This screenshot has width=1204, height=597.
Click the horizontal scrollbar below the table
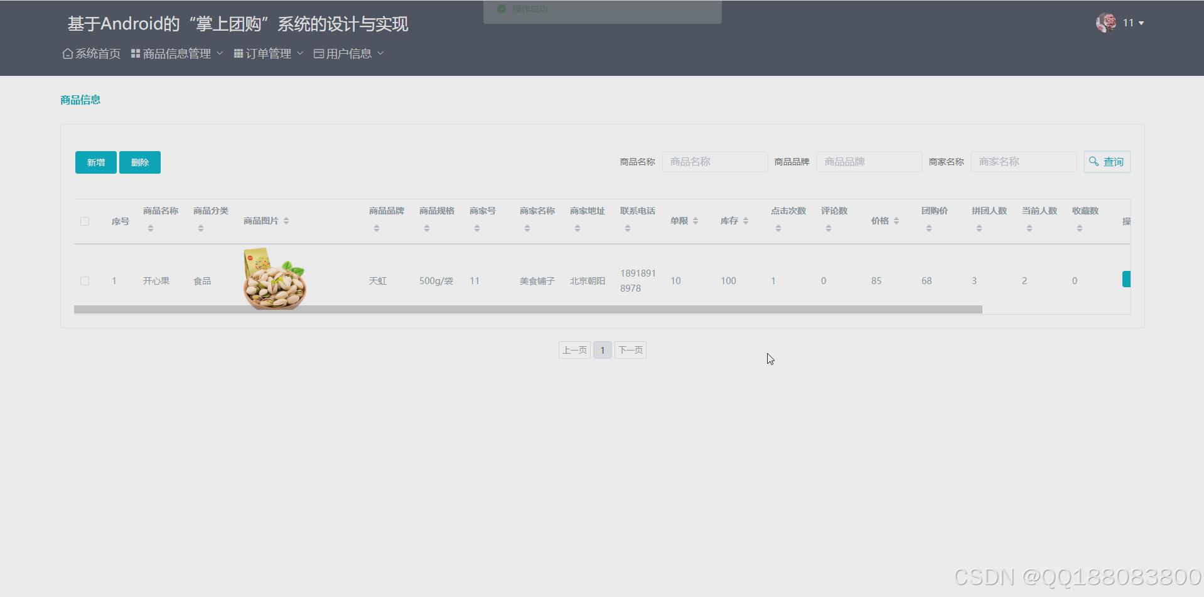527,309
